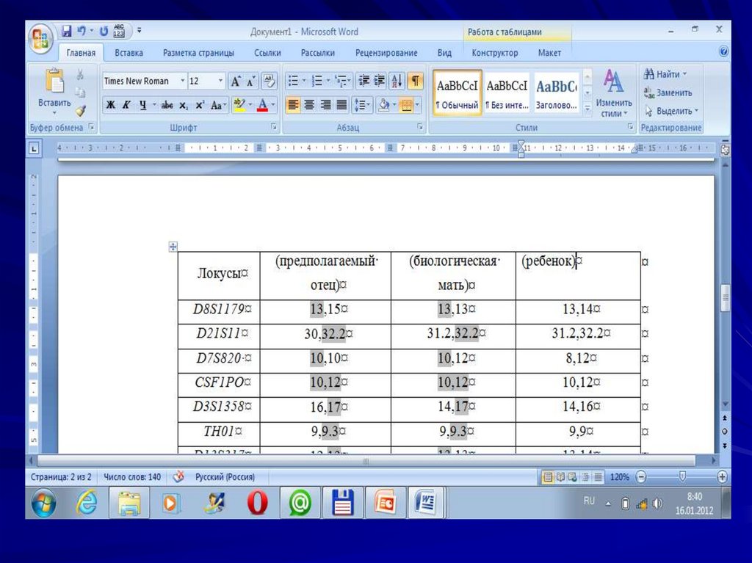Viewport: 752px width, 563px height.
Task: Save the document via quick access icon
Action: (67, 31)
